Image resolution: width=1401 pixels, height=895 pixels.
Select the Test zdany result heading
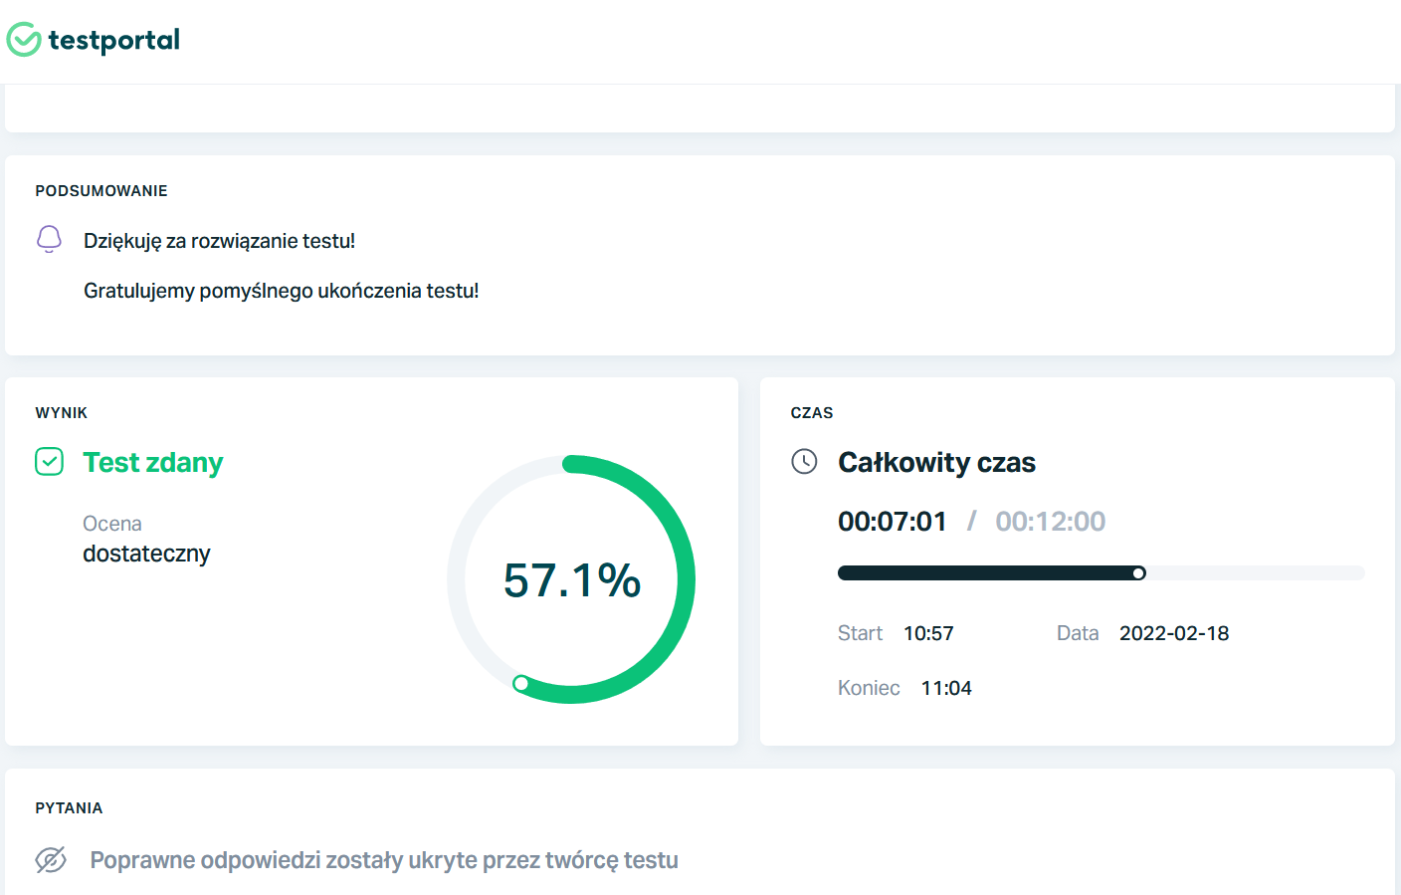(152, 463)
